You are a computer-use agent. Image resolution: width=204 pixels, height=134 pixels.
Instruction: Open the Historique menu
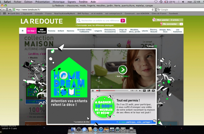pyautogui.click(x=59, y=2)
